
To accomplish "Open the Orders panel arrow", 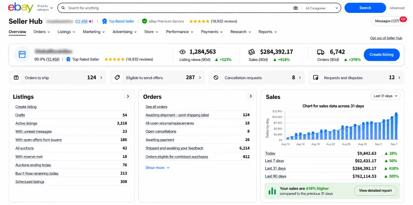I will [251, 97].
